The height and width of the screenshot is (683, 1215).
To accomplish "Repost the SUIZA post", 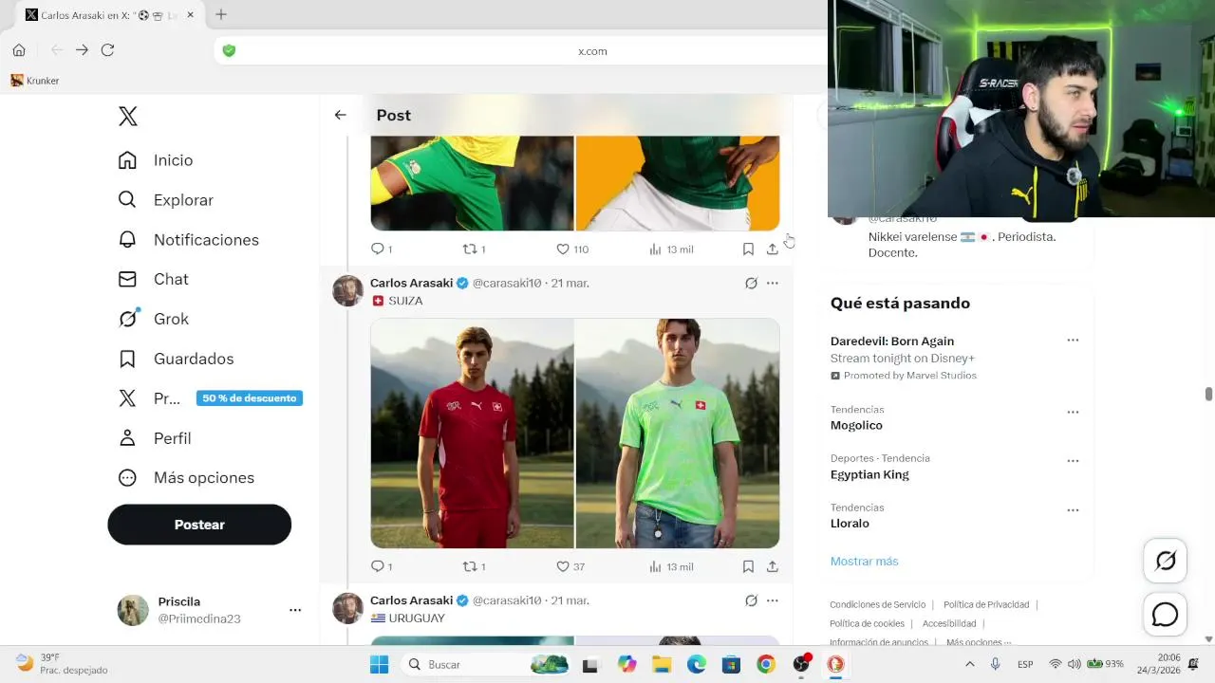I will pos(474,566).
